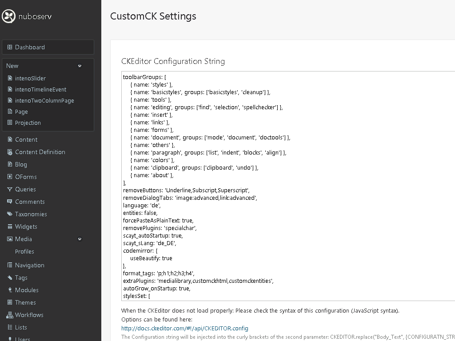
Task: Click the Dashboard grid icon
Action: [x=10, y=47]
